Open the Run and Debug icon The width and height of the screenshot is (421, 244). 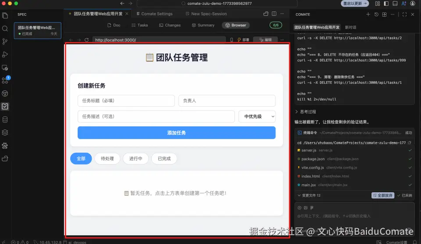coord(5,54)
